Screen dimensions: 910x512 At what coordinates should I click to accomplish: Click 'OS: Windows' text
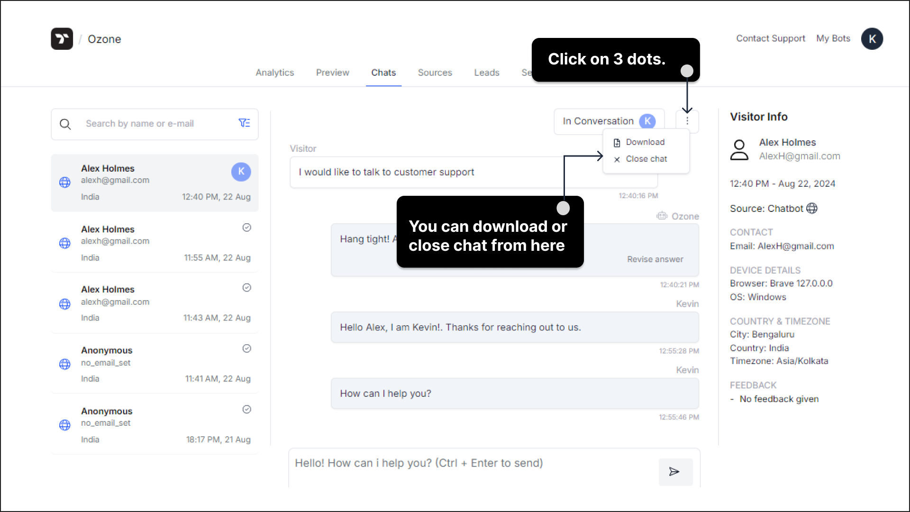[x=758, y=297]
